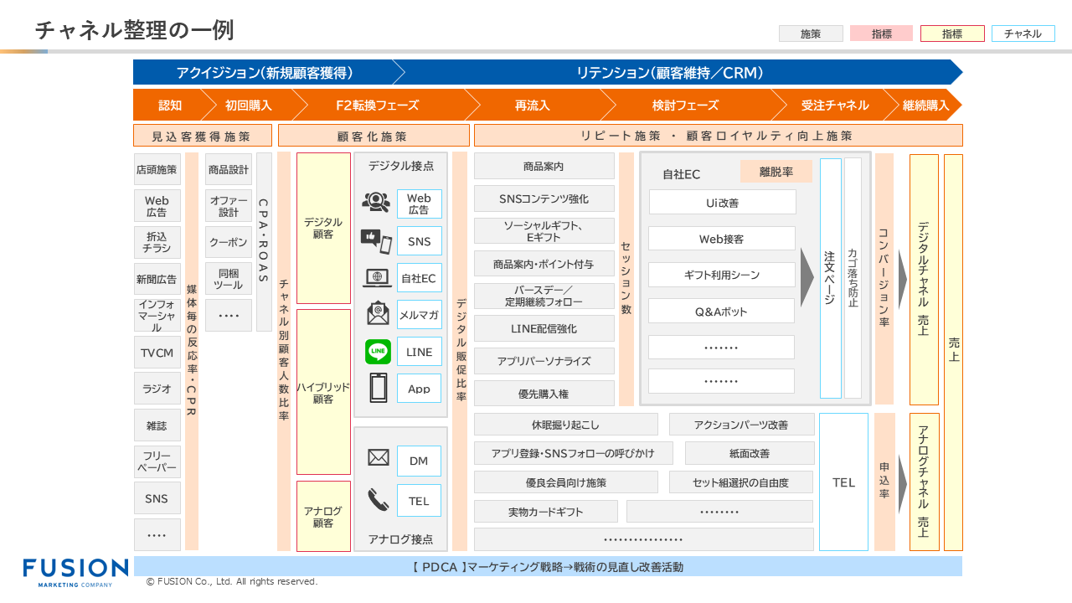1072x603 pixels.
Task: Click the LINE配信強化 box
Action: tap(544, 328)
